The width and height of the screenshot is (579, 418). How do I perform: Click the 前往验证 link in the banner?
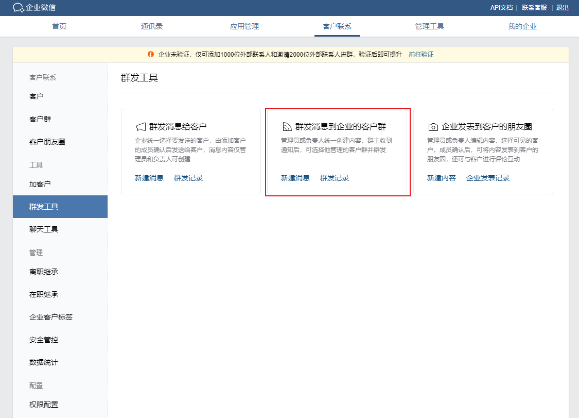(421, 54)
